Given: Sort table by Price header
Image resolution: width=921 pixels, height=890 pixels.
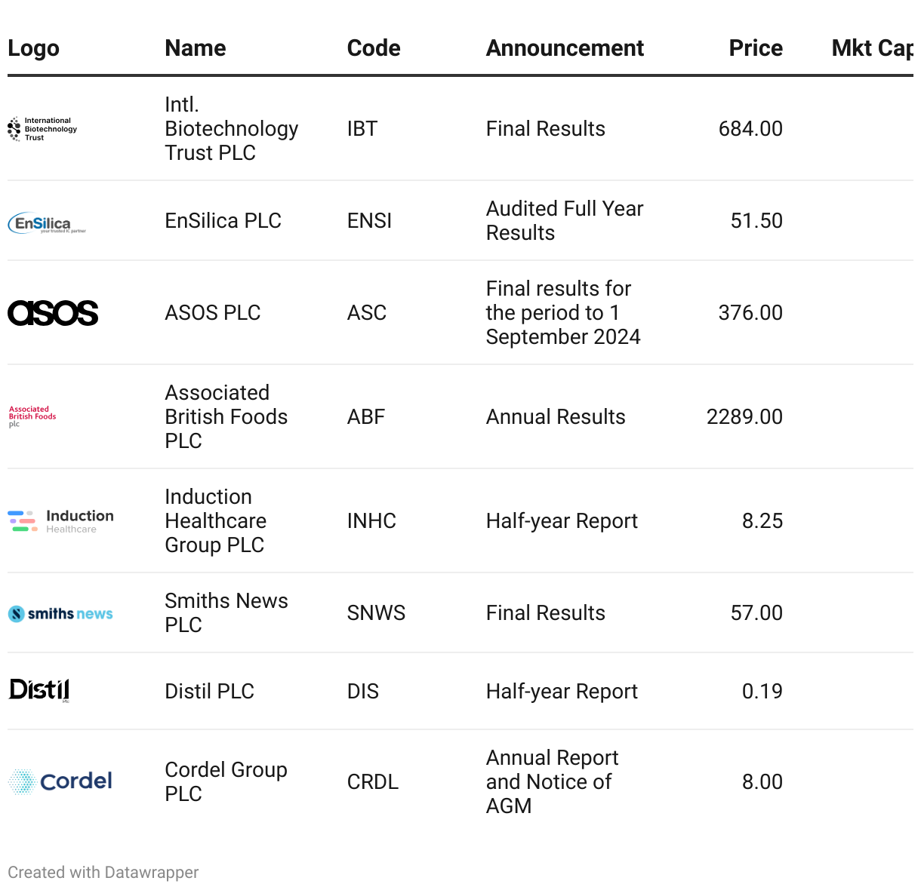Looking at the screenshot, I should (x=755, y=48).
